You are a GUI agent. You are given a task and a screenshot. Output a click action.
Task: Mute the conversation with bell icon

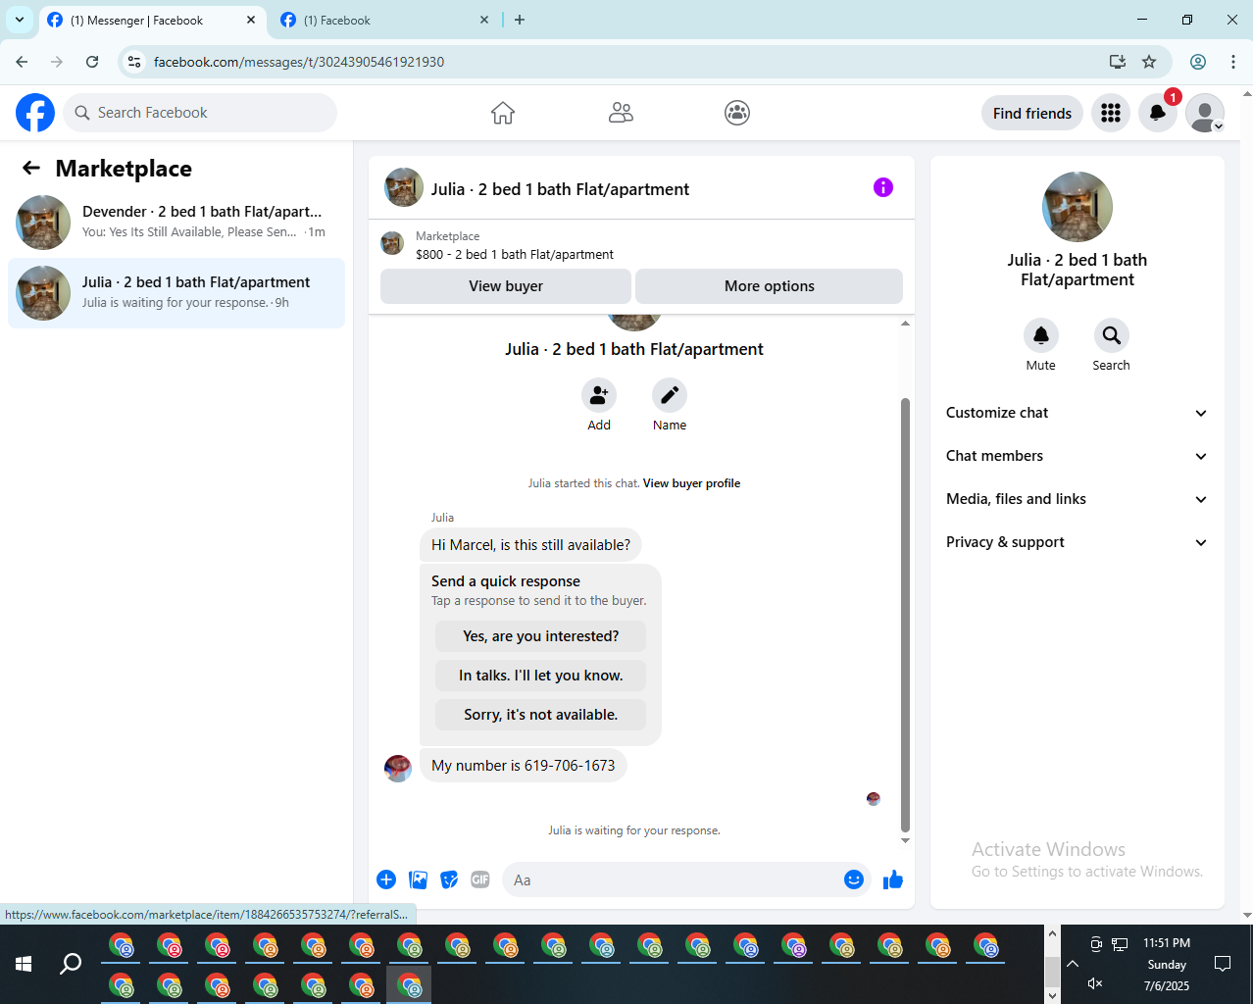(x=1041, y=335)
